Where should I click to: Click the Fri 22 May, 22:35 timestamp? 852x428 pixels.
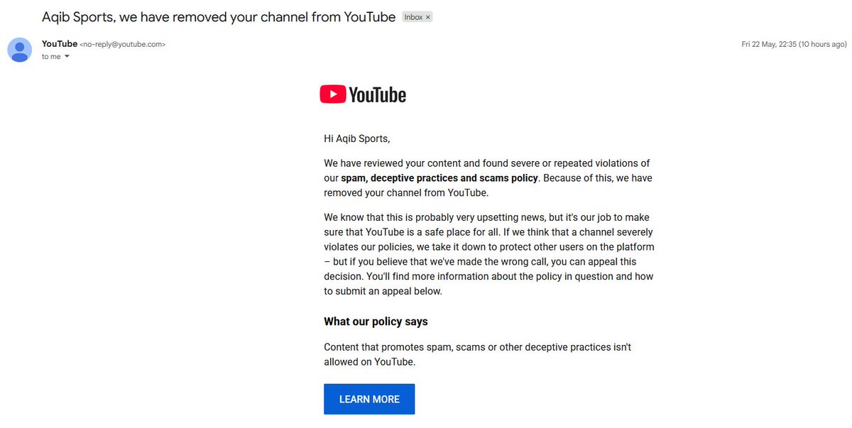click(794, 44)
